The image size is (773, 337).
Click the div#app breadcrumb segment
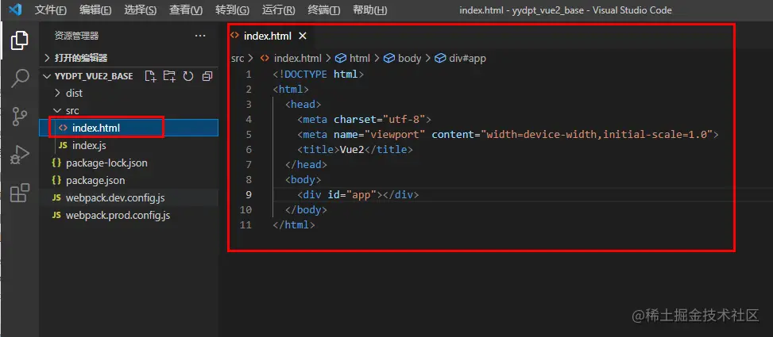(461, 59)
